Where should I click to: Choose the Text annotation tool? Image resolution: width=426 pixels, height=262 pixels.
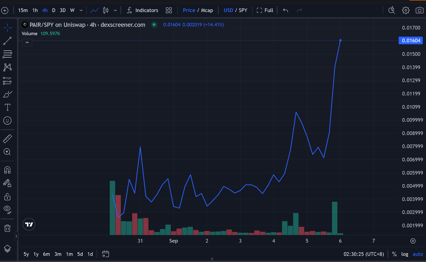point(7,107)
